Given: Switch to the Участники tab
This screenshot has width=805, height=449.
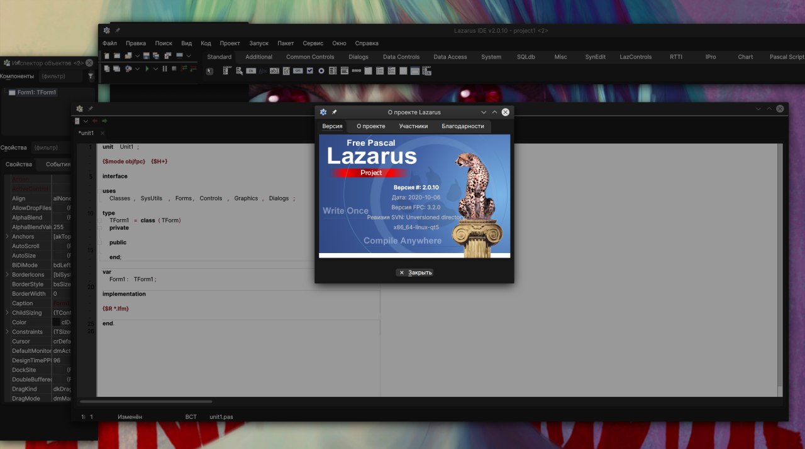Looking at the screenshot, I should (413, 126).
